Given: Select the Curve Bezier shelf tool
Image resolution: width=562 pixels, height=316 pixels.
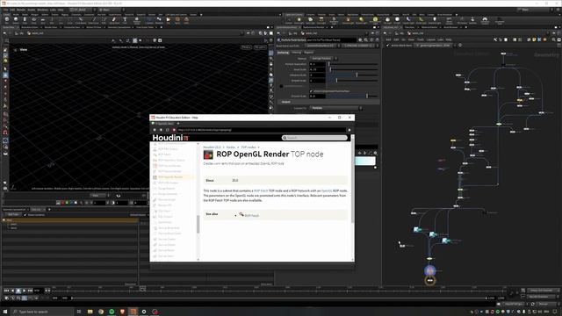Looking at the screenshot, I should click(81, 20).
